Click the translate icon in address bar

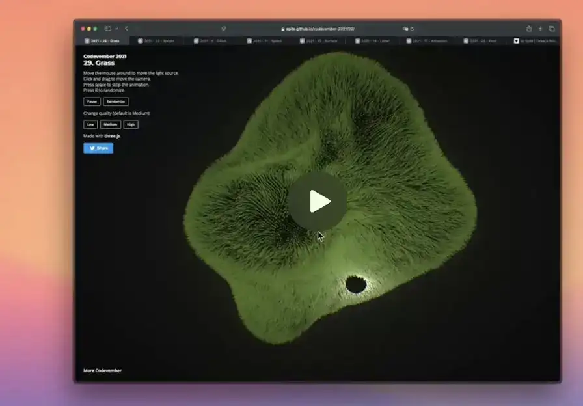[x=405, y=29]
